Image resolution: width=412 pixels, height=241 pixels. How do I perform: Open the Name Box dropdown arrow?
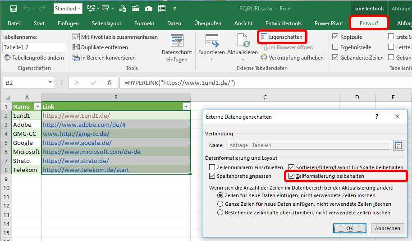click(50, 83)
